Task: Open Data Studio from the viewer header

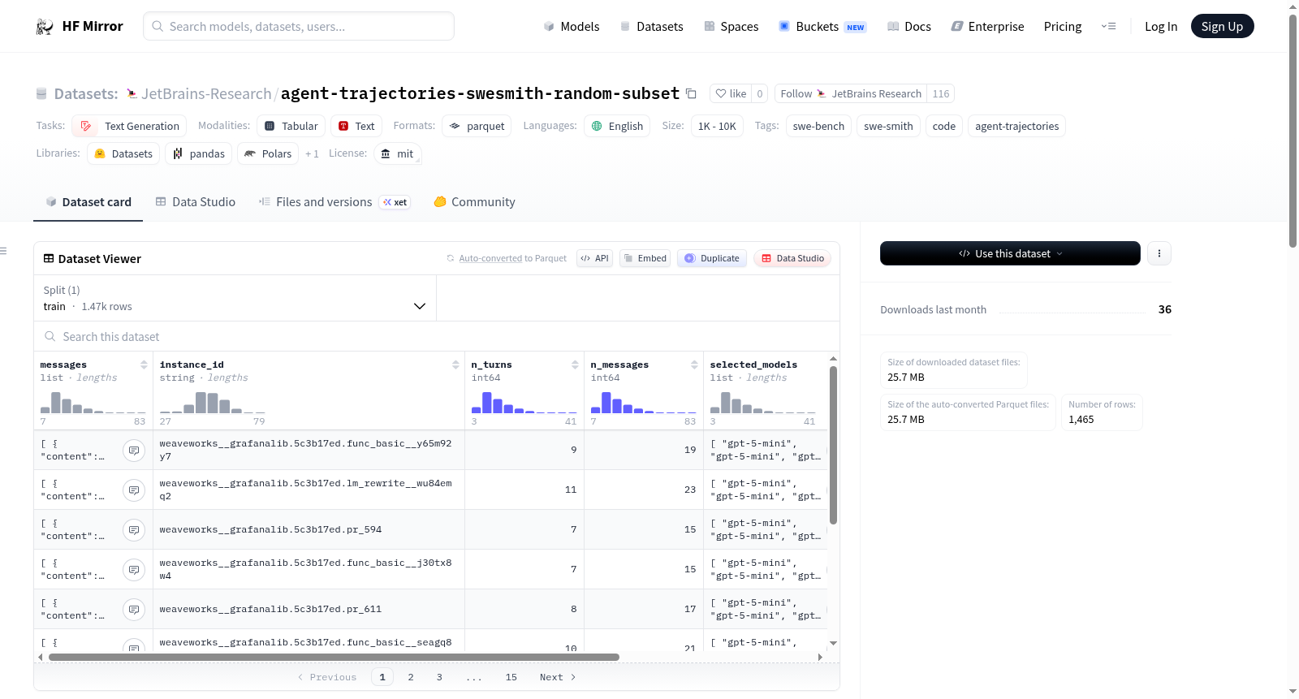Action: click(x=792, y=258)
